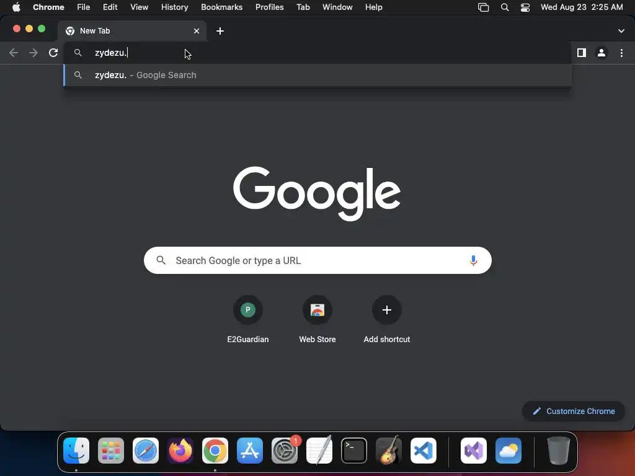The height and width of the screenshot is (476, 635).
Task: Open the Apple menu
Action: coord(16,7)
